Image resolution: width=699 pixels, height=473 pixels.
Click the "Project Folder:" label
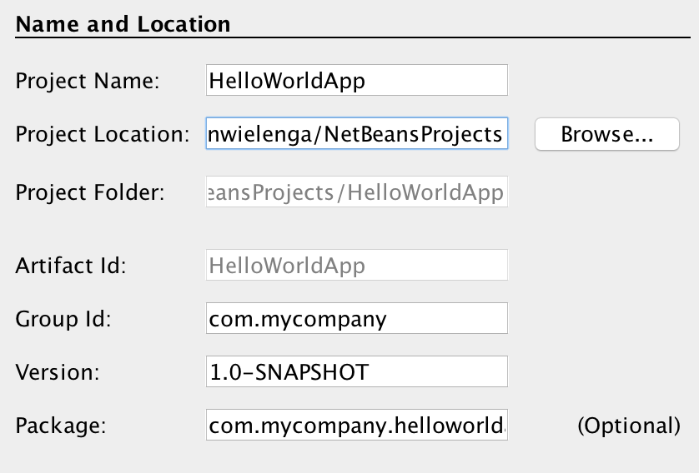tap(90, 193)
